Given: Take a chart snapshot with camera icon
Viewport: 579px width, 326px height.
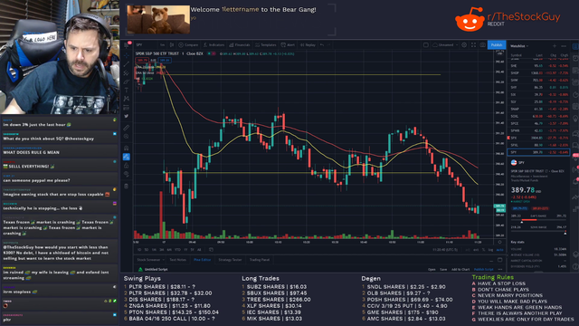Looking at the screenshot, I should click(x=483, y=44).
